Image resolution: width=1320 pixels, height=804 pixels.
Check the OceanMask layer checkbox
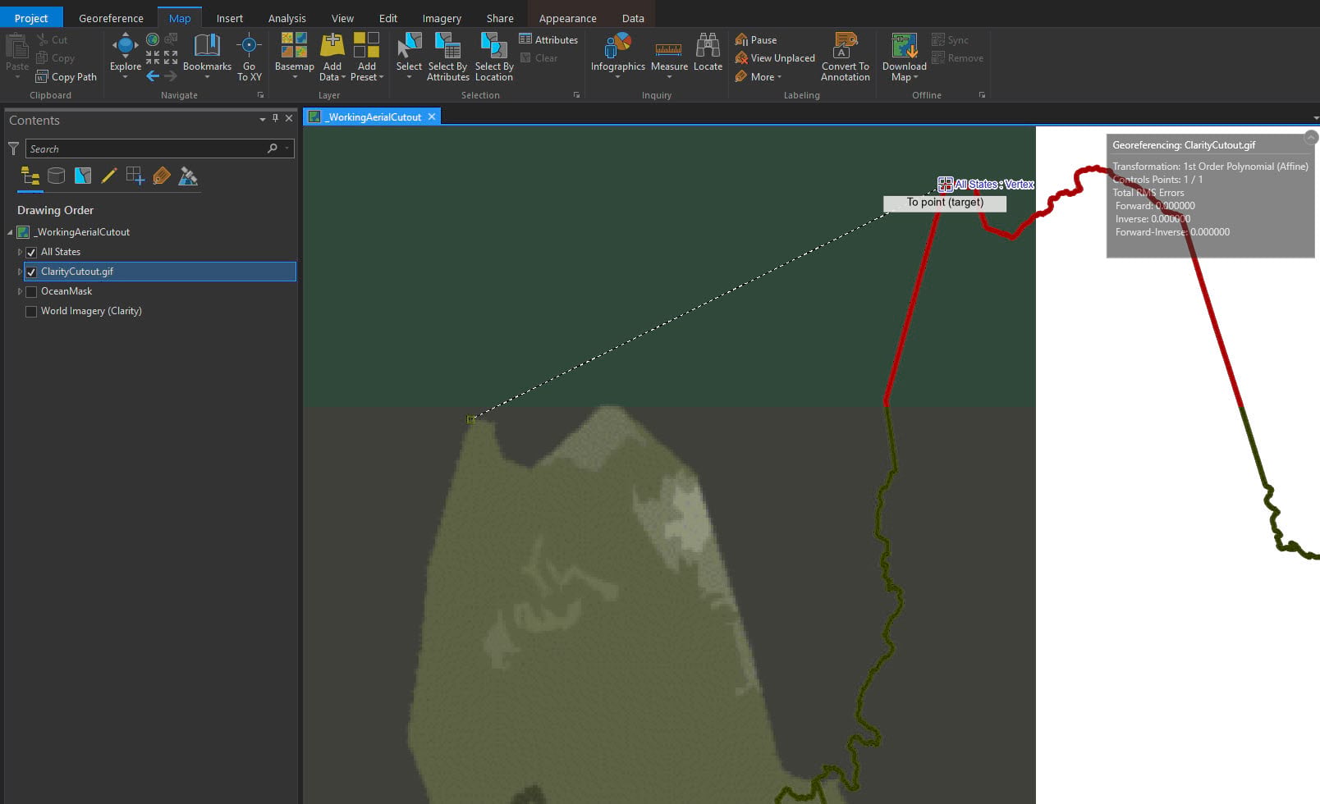point(31,291)
